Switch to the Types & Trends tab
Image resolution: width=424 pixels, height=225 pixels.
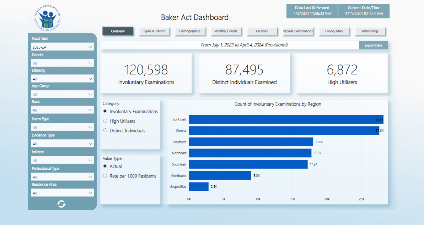(x=154, y=31)
